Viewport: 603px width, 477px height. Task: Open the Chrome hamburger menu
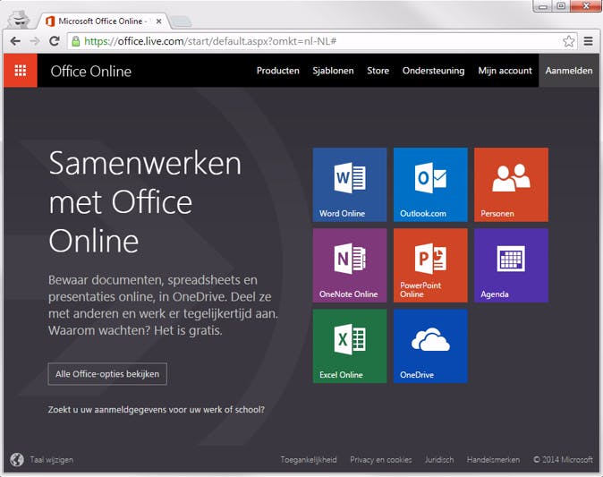[588, 41]
